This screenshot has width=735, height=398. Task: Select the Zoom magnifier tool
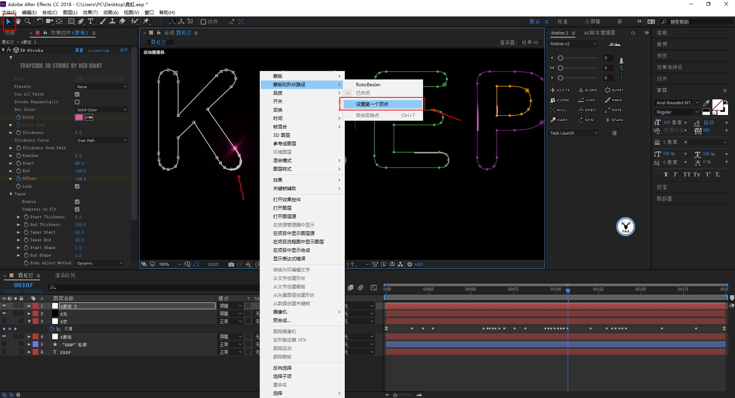[28, 21]
